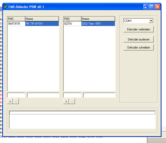
Task: Click the Dekoder schreiben button
Action: [x=138, y=47]
